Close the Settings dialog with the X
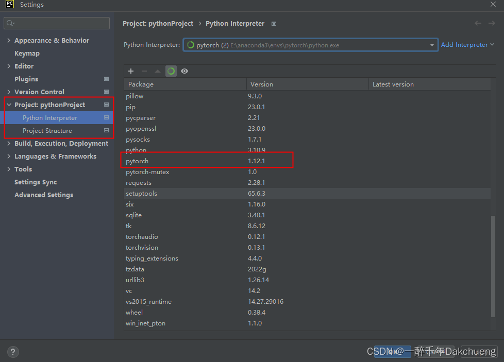This screenshot has width=504, height=362. 493,4
